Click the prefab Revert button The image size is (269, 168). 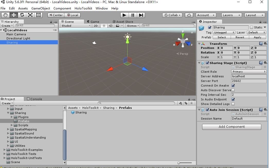[x=240, y=37]
